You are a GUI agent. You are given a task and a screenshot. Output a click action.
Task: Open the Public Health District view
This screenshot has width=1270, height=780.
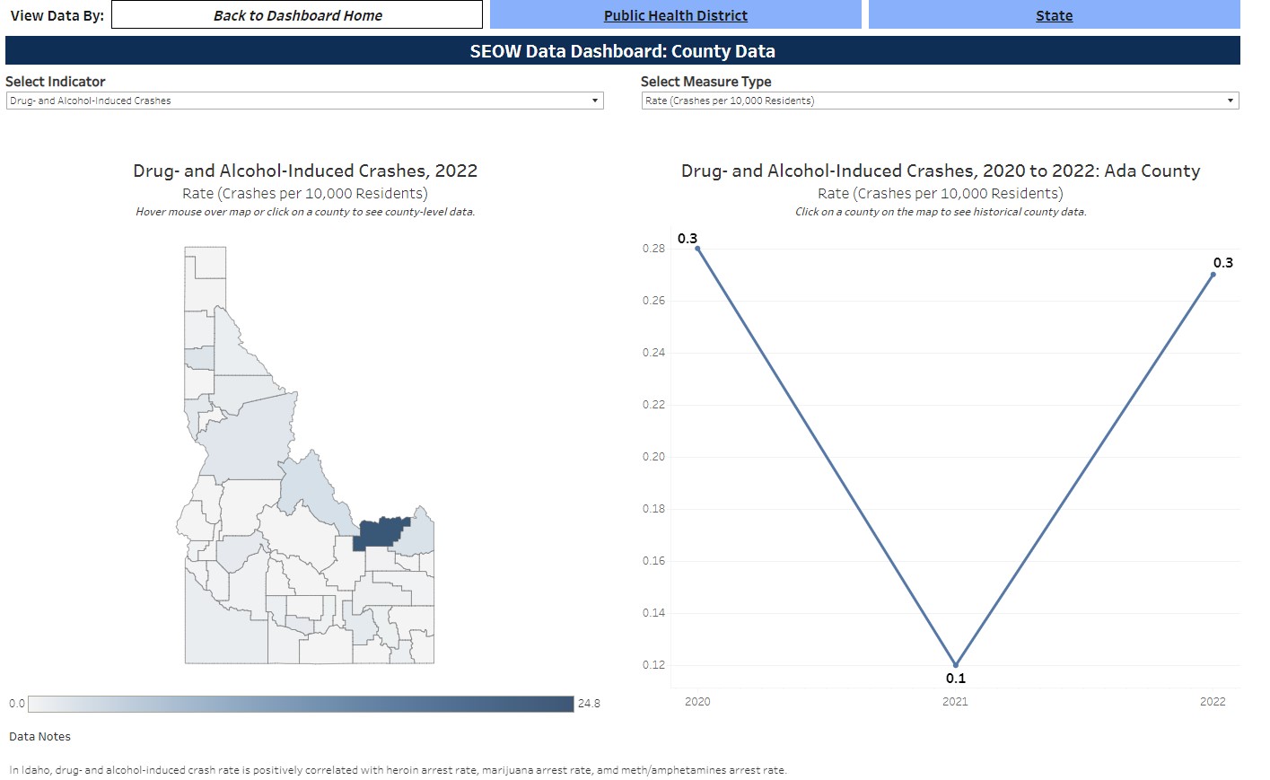[675, 14]
